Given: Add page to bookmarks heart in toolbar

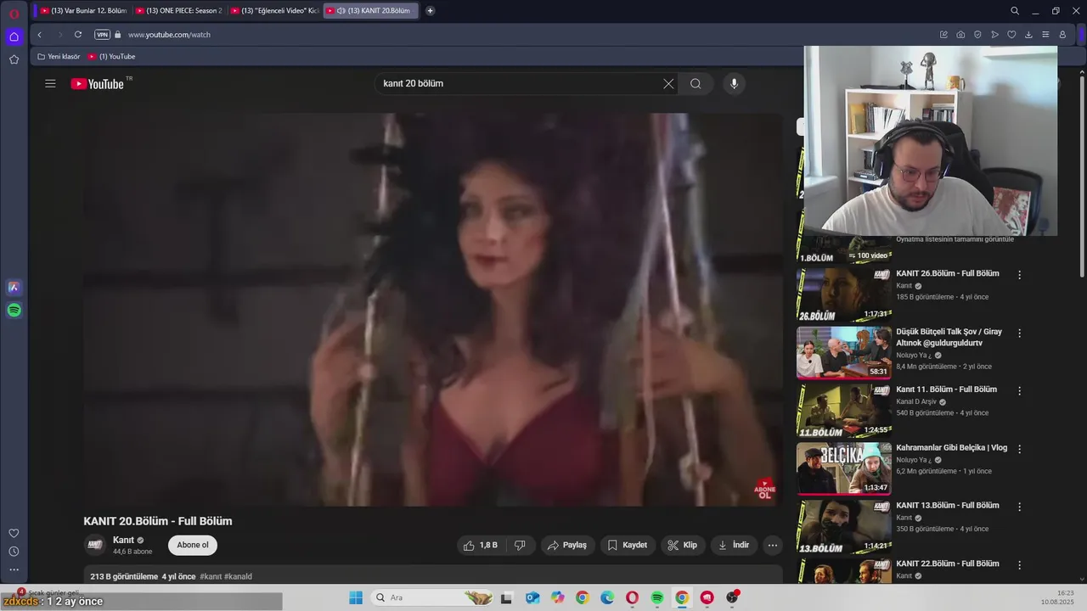Looking at the screenshot, I should [x=1011, y=35].
